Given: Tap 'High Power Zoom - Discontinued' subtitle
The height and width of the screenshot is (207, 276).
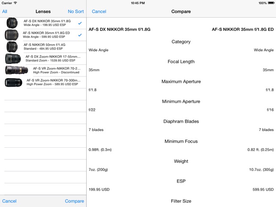Looking at the screenshot, I should pyautogui.click(x=56, y=73).
